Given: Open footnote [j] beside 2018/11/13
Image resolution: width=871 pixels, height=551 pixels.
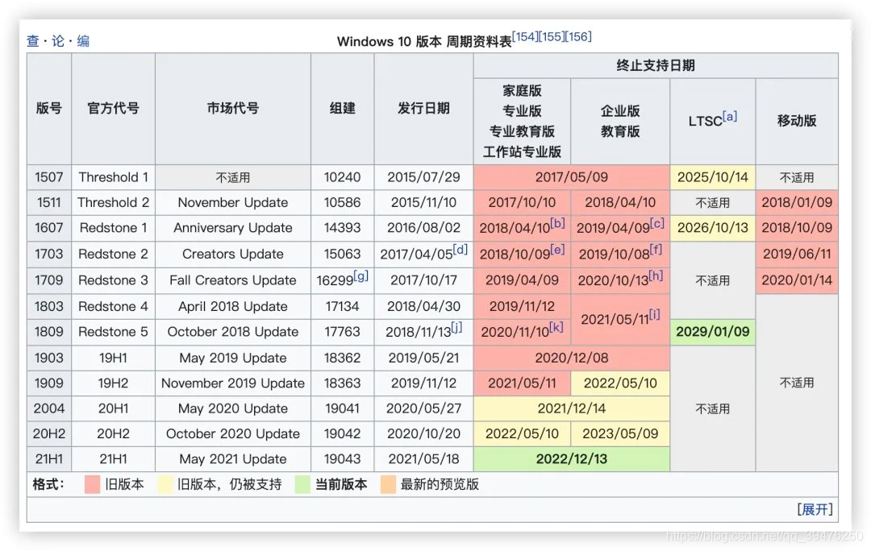Looking at the screenshot, I should point(456,327).
